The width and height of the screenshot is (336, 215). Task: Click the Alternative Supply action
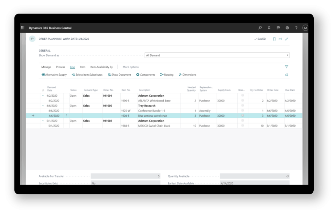(x=54, y=75)
